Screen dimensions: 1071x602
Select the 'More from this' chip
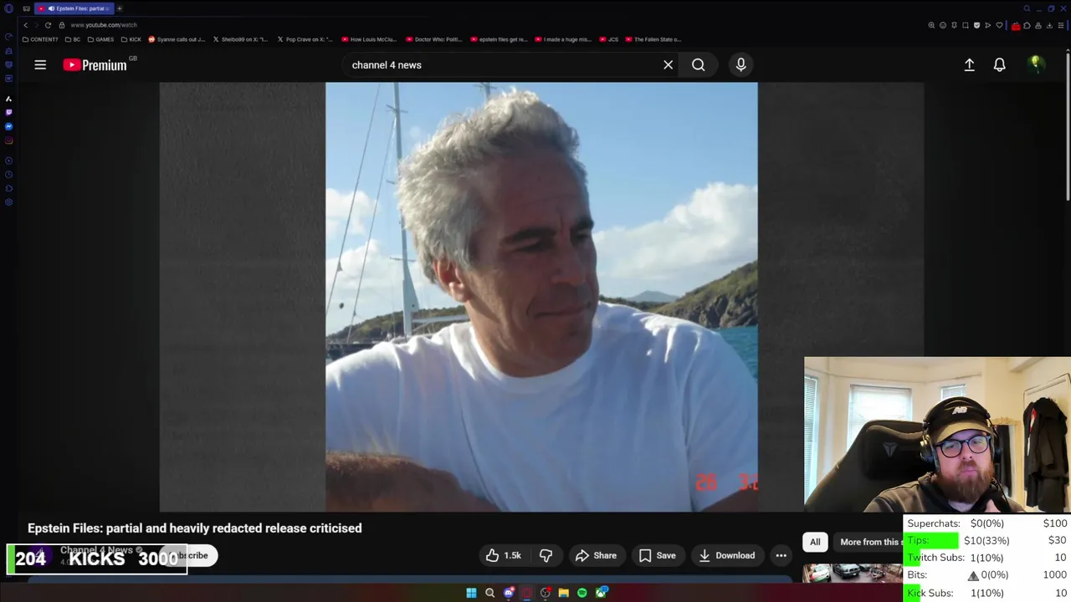[x=870, y=542]
